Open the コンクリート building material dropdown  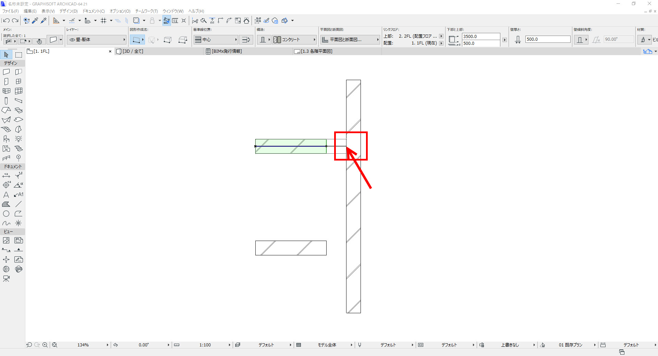coord(294,40)
